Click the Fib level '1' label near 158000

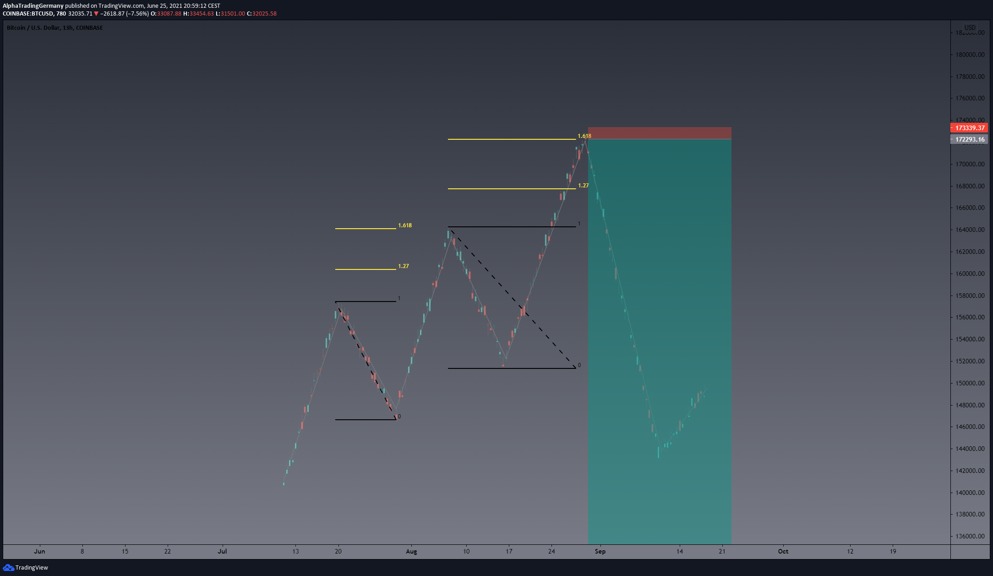(x=399, y=298)
